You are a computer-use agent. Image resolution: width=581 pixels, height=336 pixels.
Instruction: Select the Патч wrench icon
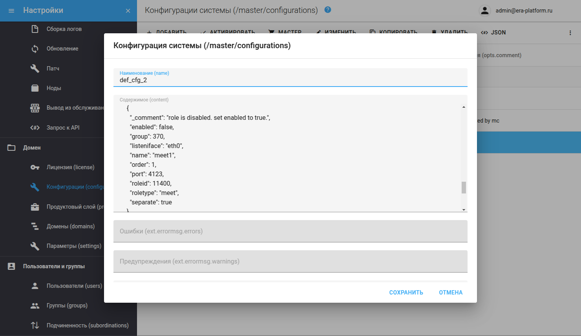click(x=35, y=68)
